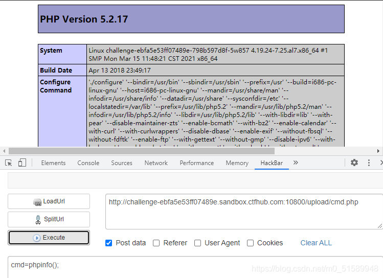Enable the User Agent checkbox
The image size is (383, 278).
(197, 243)
